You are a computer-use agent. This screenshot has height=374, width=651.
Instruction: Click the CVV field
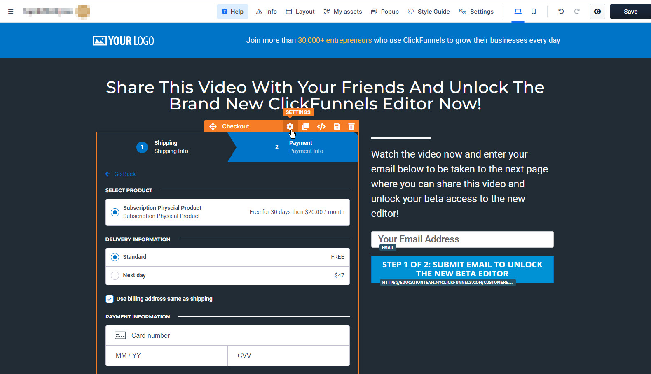tap(288, 355)
